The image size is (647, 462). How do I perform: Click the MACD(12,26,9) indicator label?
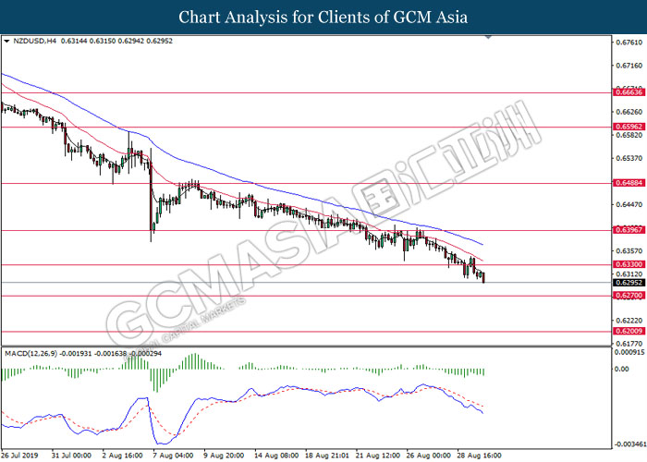coord(32,353)
